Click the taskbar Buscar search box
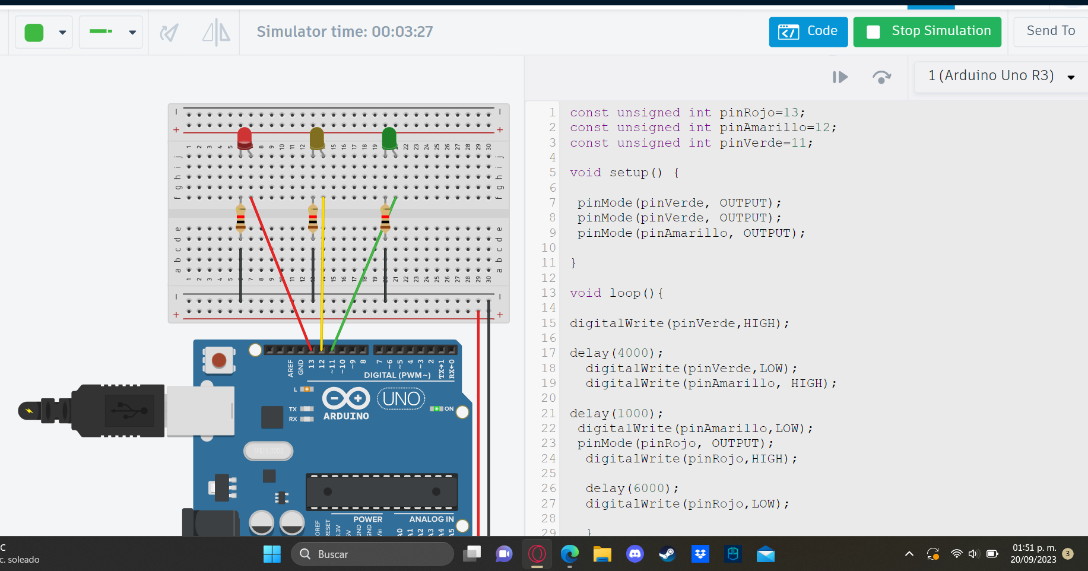 pos(372,554)
